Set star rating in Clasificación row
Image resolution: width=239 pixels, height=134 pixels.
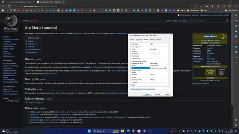[155, 54]
